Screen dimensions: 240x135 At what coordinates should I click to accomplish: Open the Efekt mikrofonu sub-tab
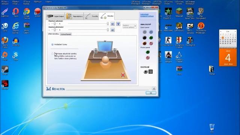click(x=53, y=34)
